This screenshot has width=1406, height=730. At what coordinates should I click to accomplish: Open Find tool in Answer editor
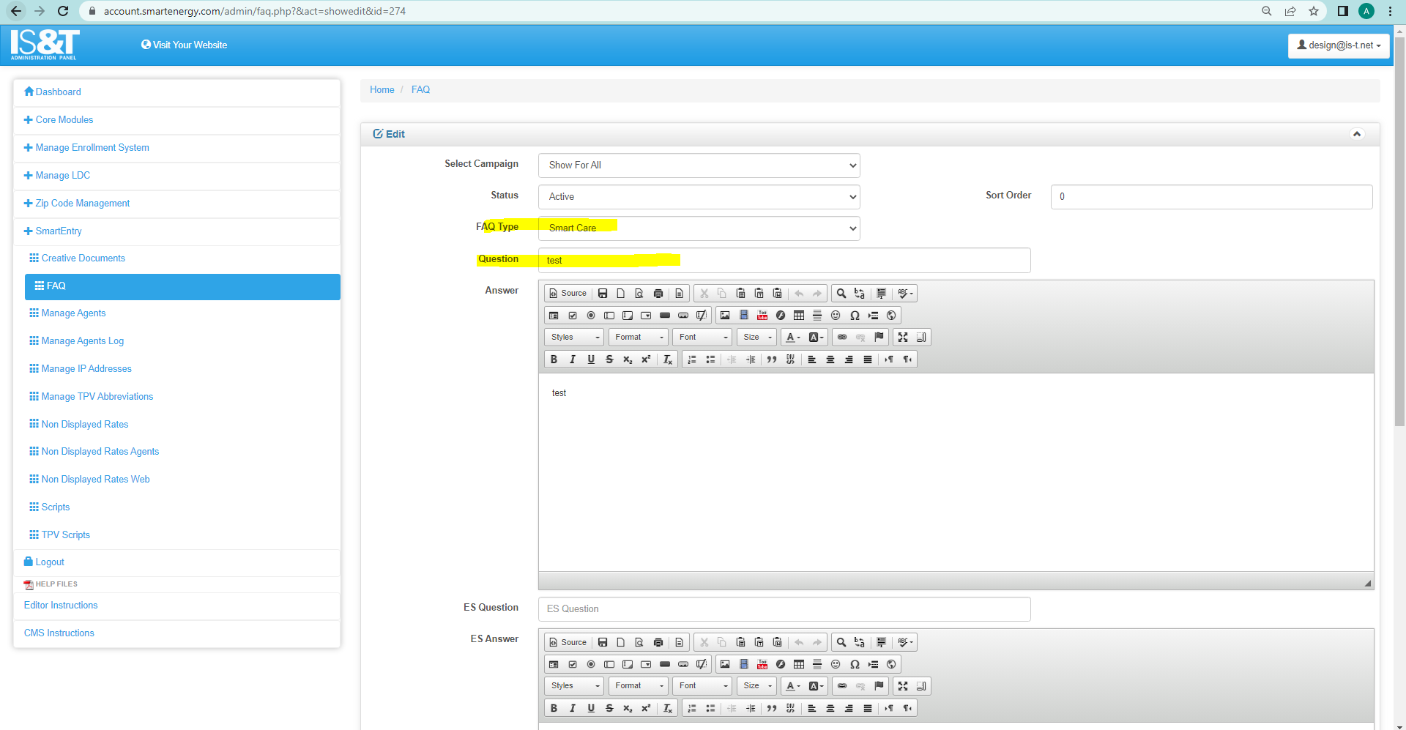[841, 294]
